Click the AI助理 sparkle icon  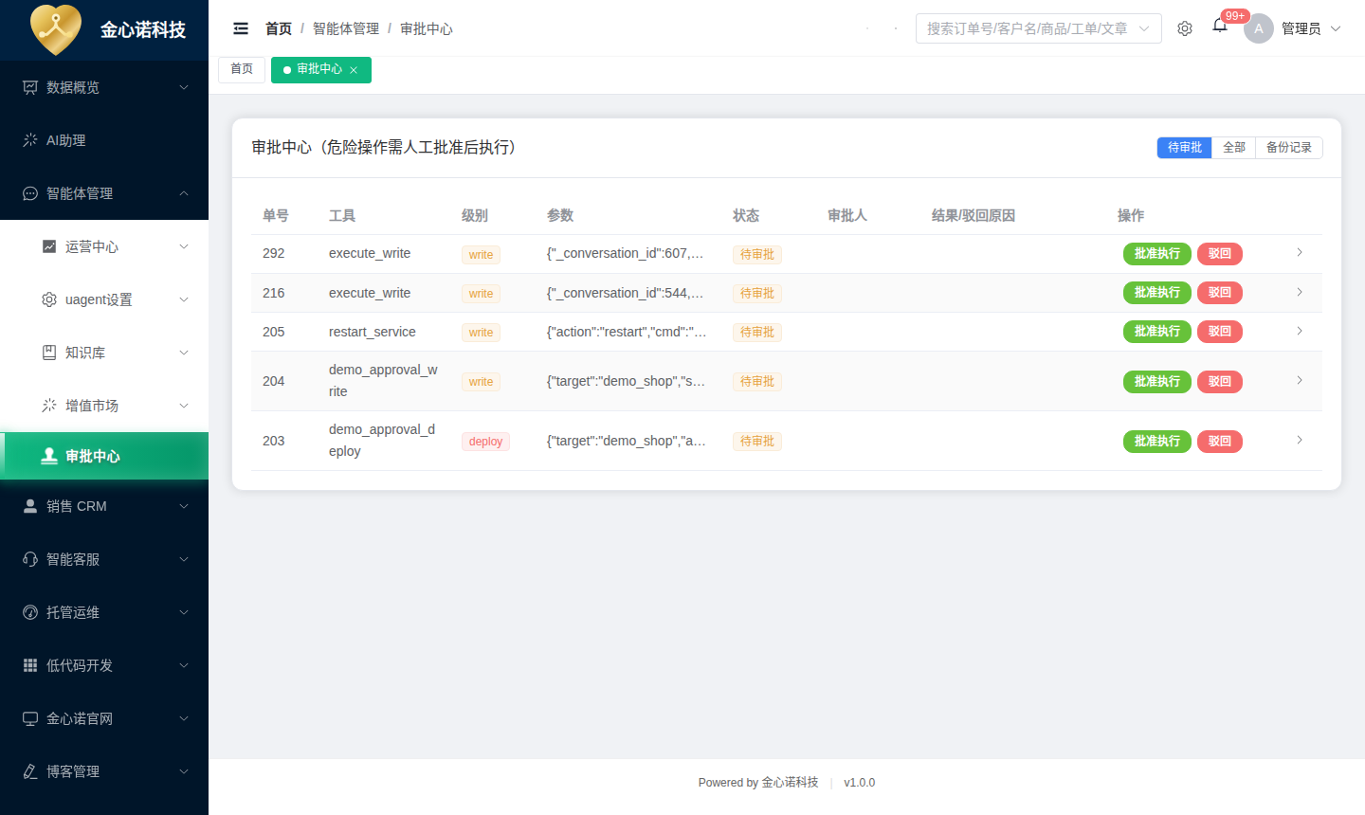pos(30,140)
